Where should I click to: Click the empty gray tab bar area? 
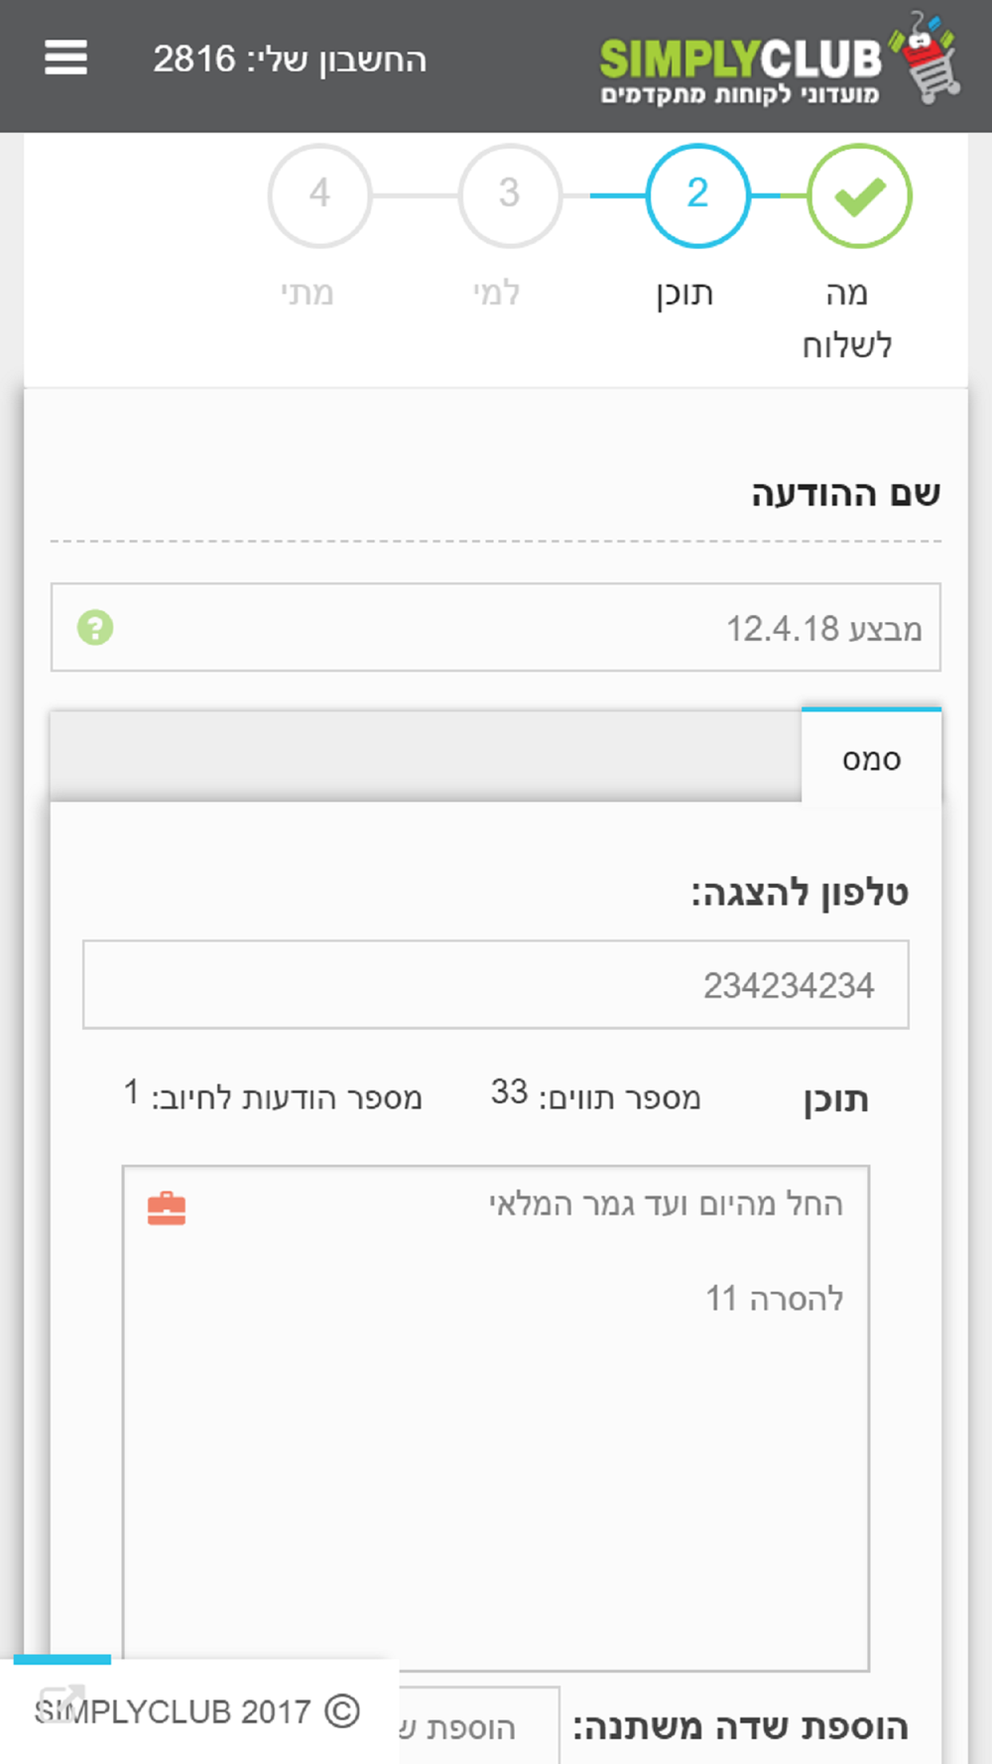[x=426, y=756]
